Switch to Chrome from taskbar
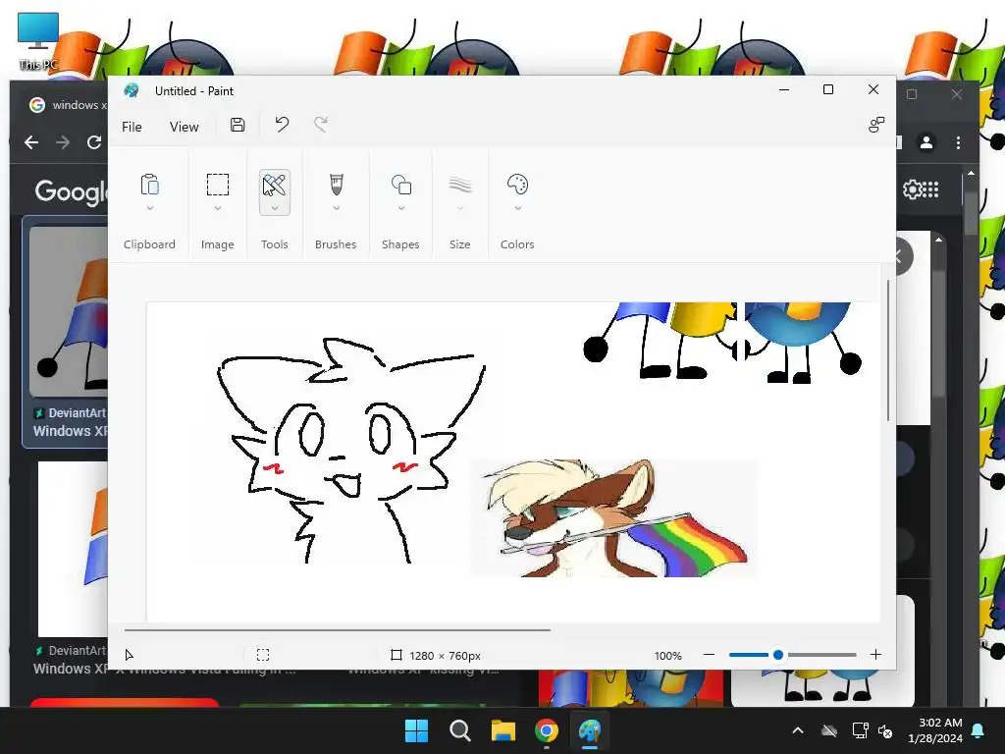Image resolution: width=1005 pixels, height=754 pixels. 546,730
